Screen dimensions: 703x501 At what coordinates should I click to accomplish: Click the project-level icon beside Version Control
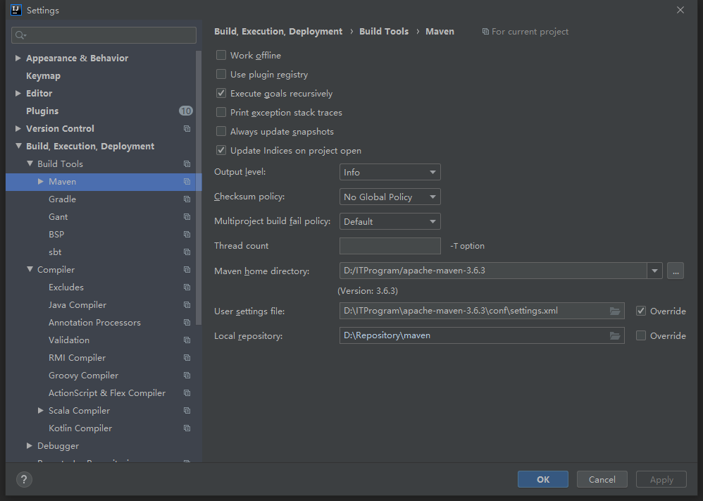pos(187,129)
